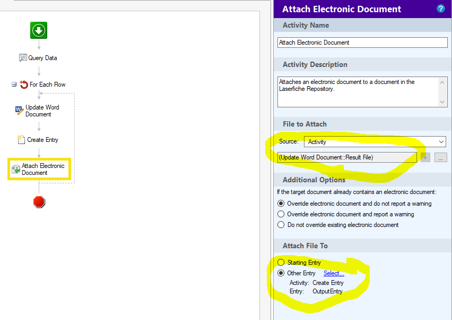Collapse the For Each Row loop

[14, 85]
